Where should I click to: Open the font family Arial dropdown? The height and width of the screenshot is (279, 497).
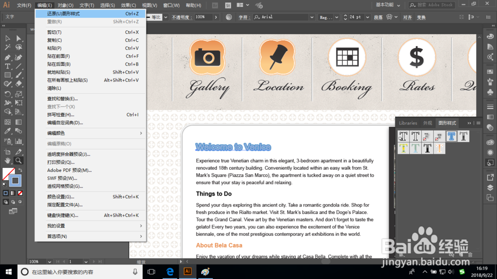312,17
